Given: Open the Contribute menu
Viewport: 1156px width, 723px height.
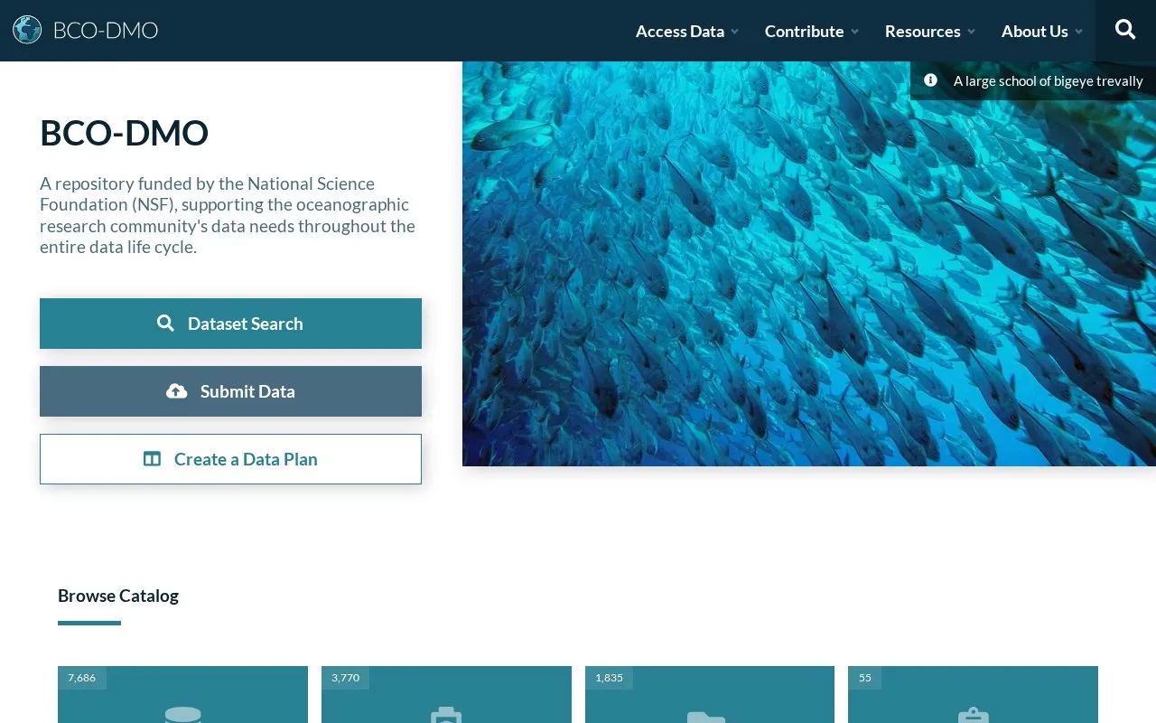Looking at the screenshot, I should (804, 31).
